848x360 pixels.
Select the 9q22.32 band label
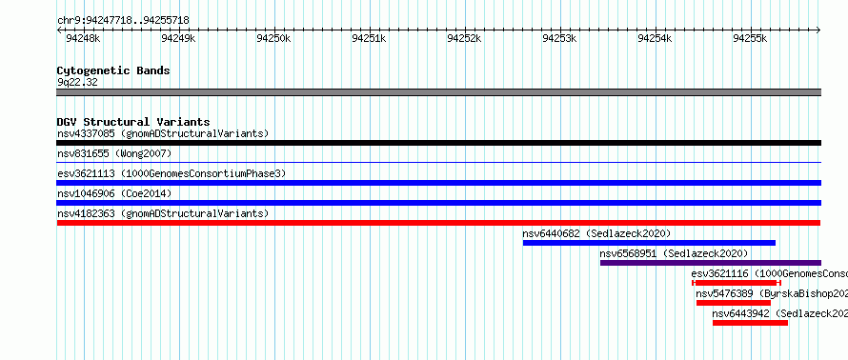77,82
